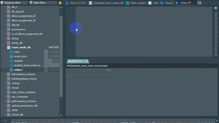
Task: Click the Table filter field
Action: tap(43, 3)
